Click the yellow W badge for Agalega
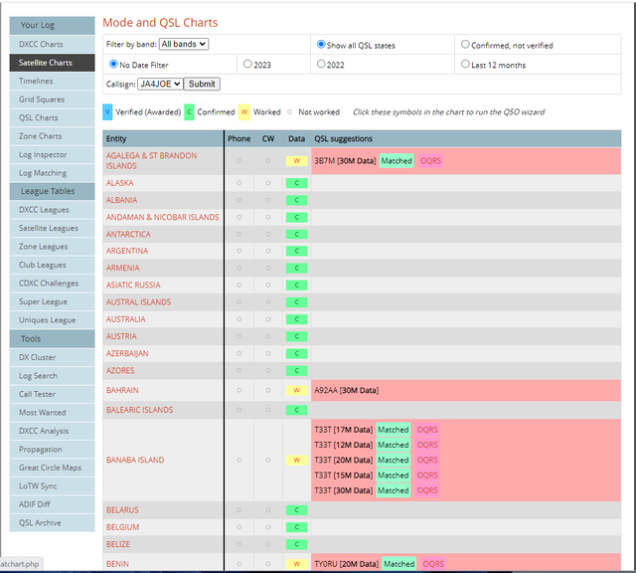This screenshot has height=573, width=636. pyautogui.click(x=296, y=161)
